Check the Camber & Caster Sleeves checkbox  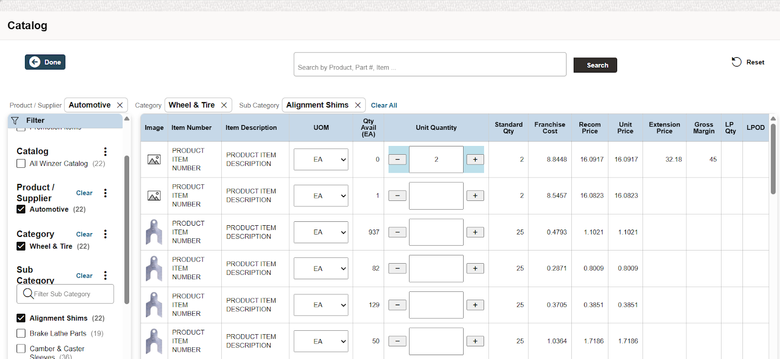21,349
